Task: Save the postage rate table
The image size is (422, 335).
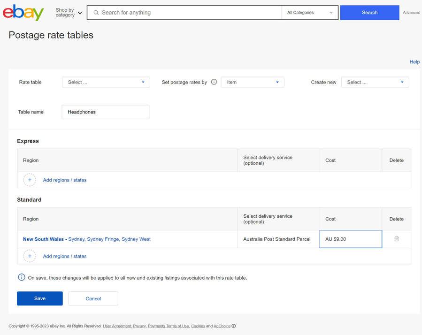Action: tap(40, 298)
